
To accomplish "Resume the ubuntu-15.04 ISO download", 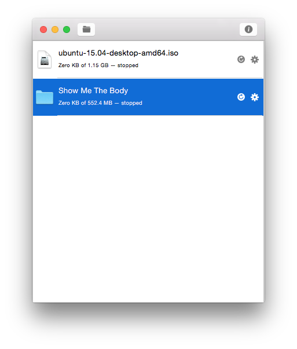I will [x=241, y=60].
